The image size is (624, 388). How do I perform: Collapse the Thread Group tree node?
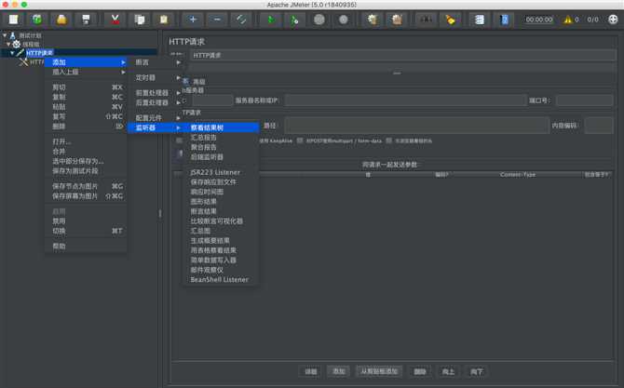coord(8,44)
